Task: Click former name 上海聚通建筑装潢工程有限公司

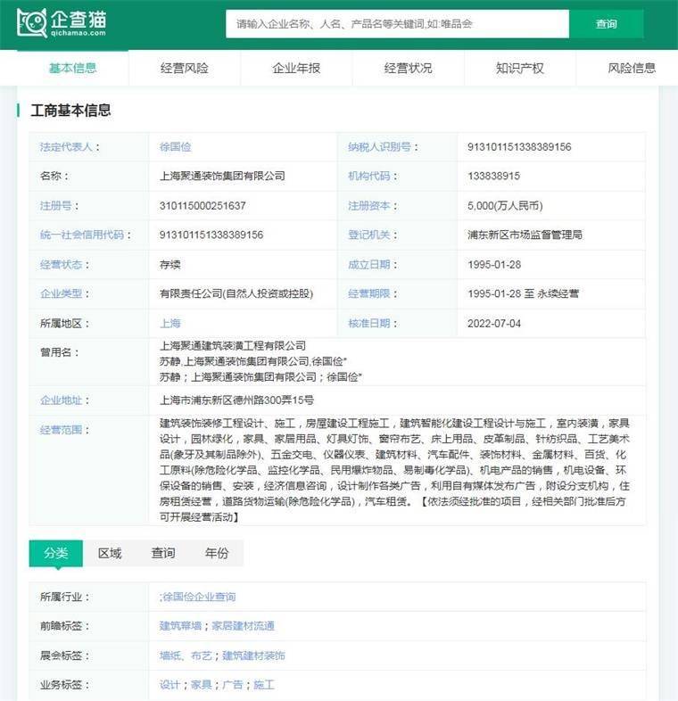Action: click(233, 345)
